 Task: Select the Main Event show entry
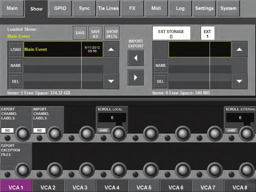click(x=52, y=49)
